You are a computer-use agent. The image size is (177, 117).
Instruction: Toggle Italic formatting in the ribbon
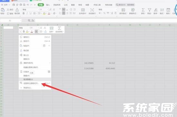tap(27, 13)
